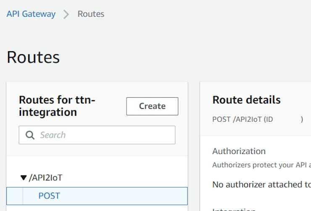Click the closing parenthesis after route ID
Screen dimensions: 311x211
[x=302, y=120]
